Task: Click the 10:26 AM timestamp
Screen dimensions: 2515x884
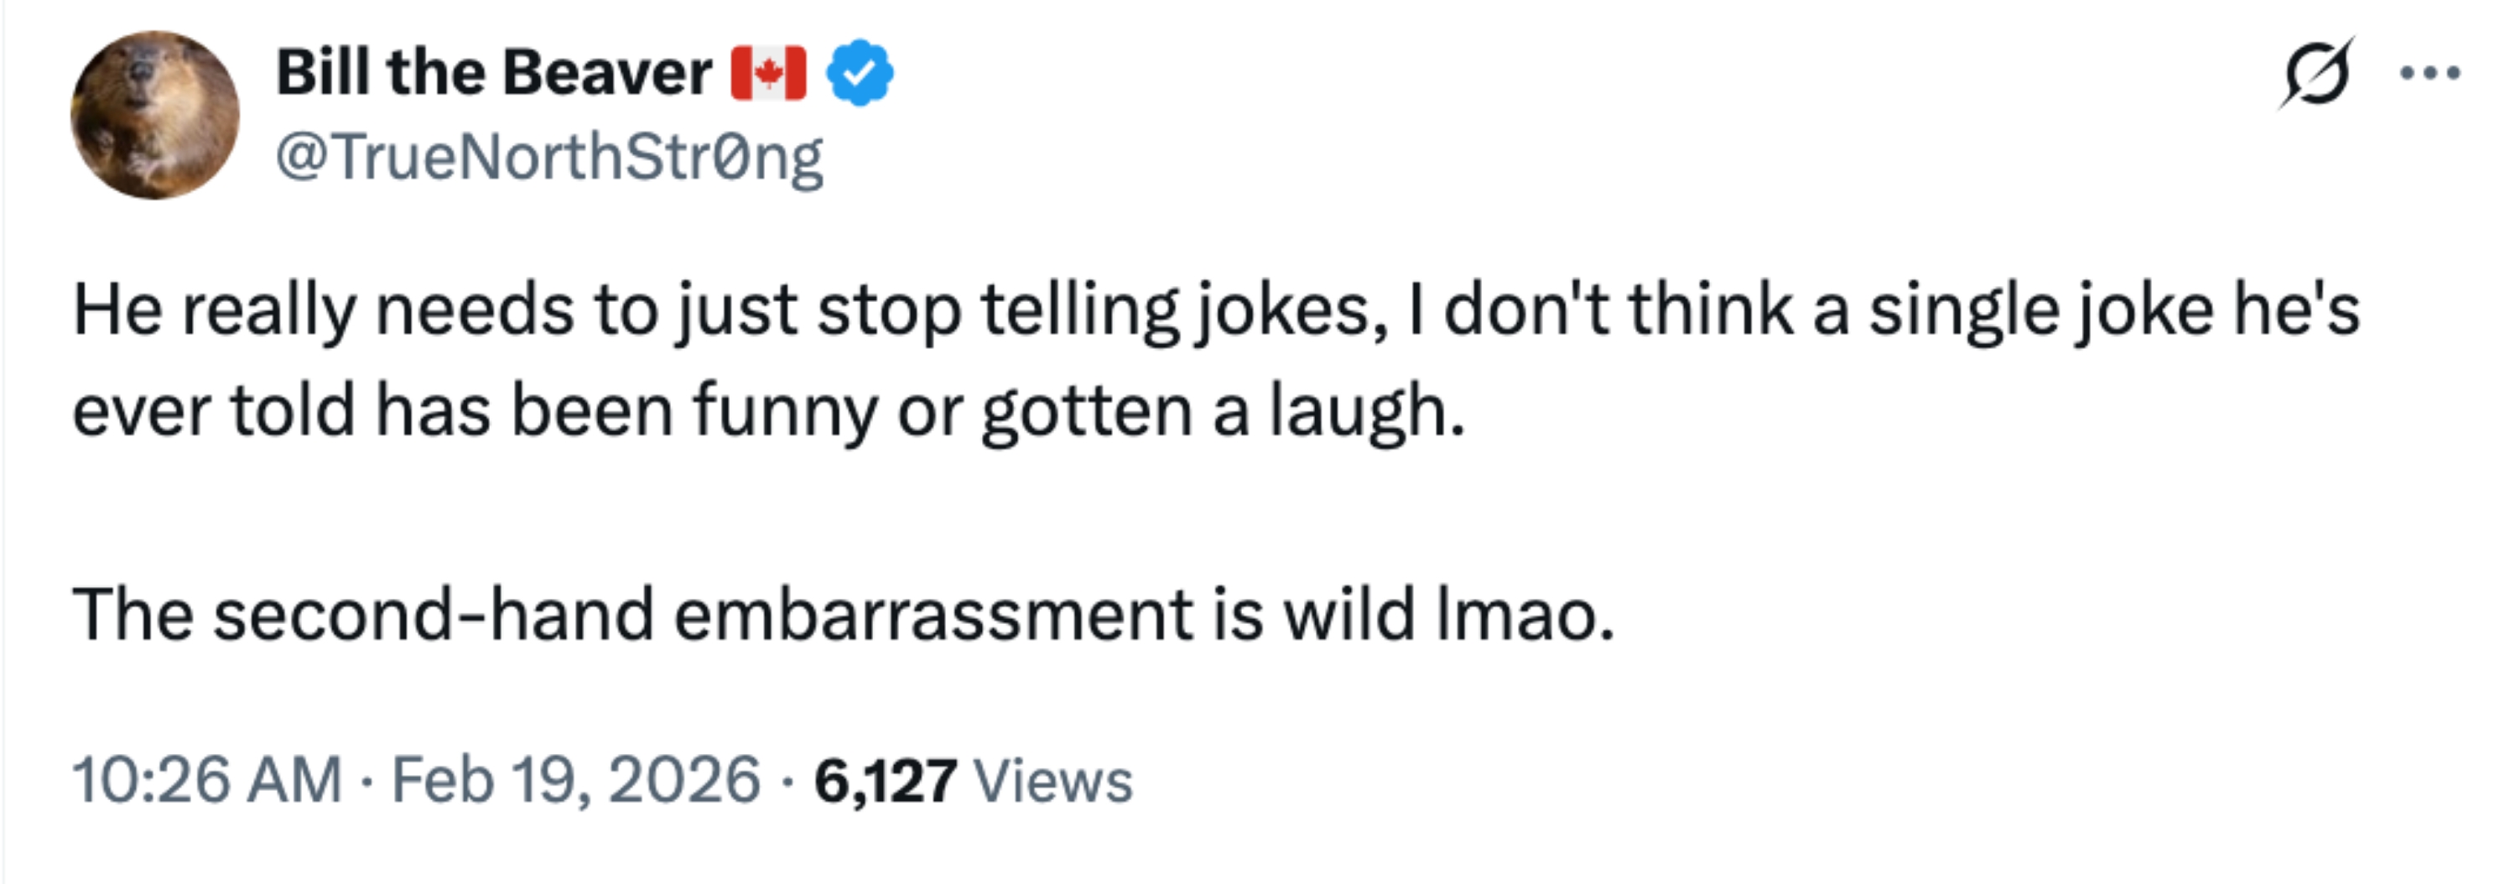Action: pos(207,781)
